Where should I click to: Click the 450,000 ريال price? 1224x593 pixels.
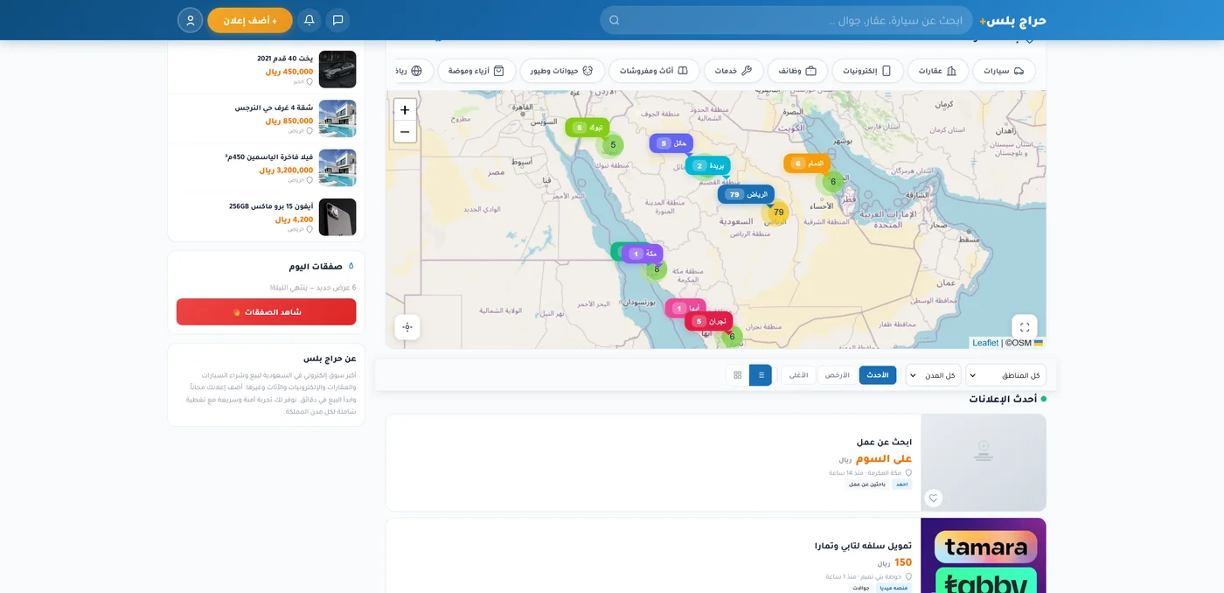click(x=289, y=72)
